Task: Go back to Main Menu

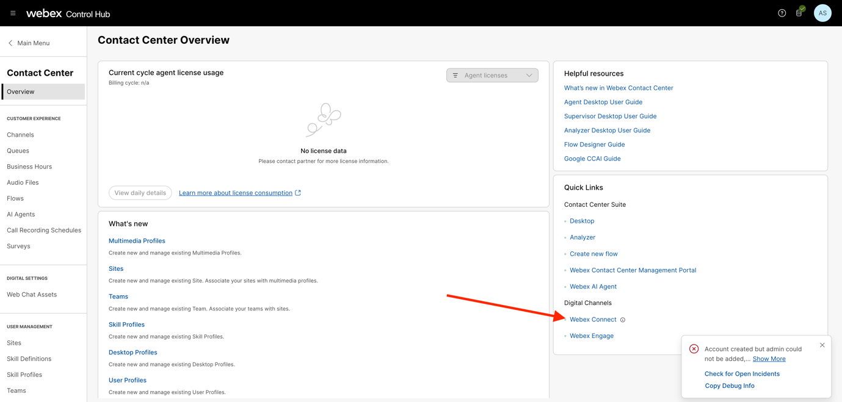Action: [28, 43]
